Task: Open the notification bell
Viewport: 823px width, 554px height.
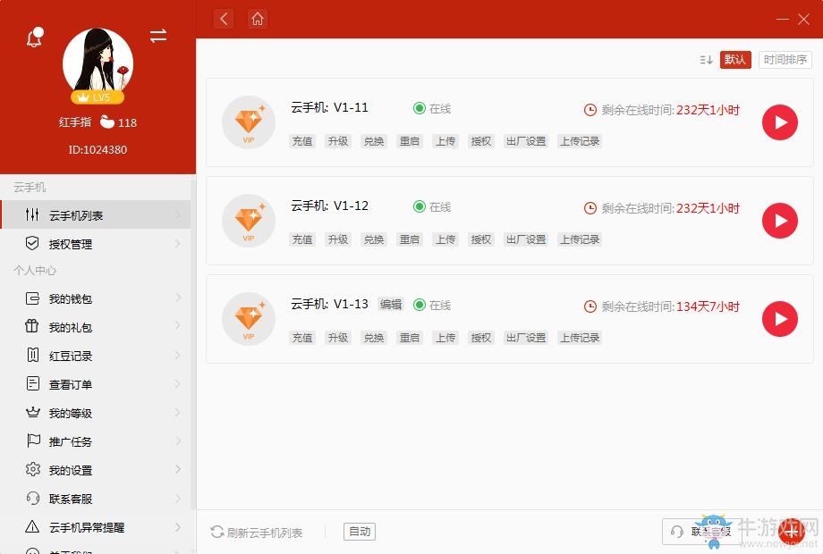Action: 35,38
